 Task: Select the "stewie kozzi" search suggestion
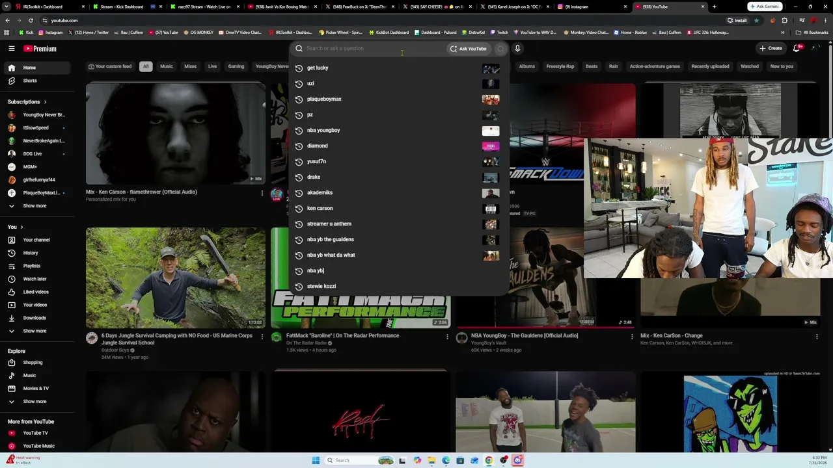398,286
